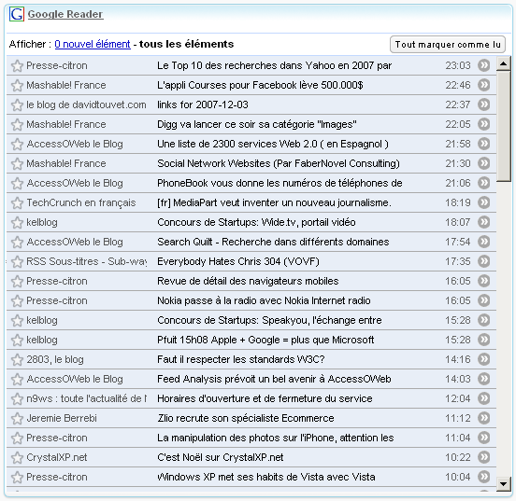The image size is (516, 501).
Task: Switch to 'tous les éléments' view
Action: point(187,44)
